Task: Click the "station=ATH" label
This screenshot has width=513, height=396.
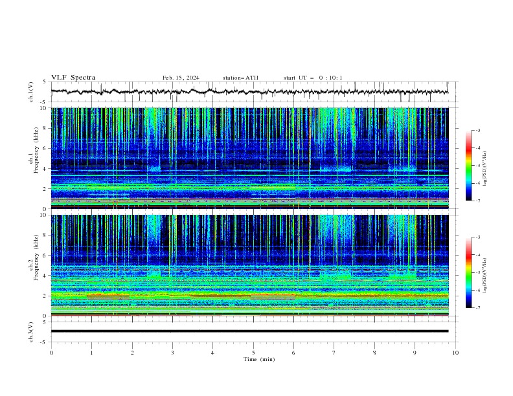Action: pyautogui.click(x=240, y=78)
